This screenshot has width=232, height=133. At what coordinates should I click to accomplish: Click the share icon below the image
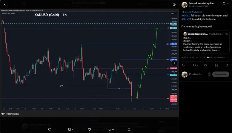[x=129, y=129]
